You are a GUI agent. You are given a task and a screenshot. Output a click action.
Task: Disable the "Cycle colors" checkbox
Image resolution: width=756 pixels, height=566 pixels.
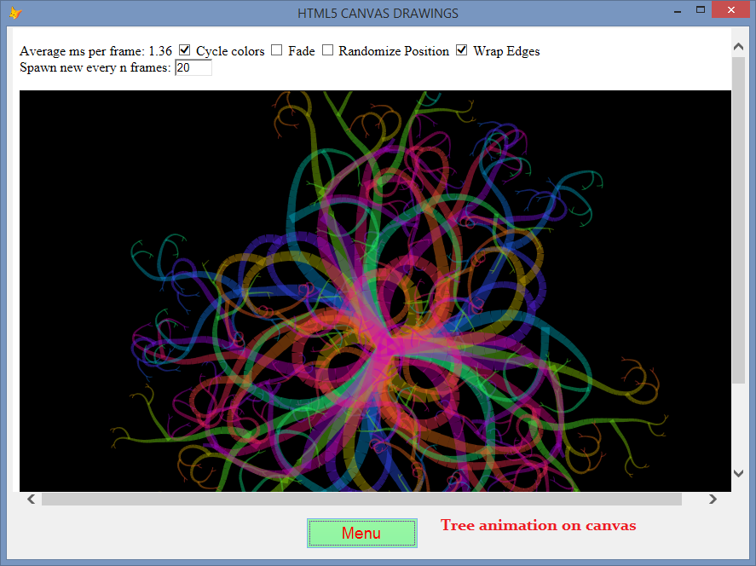pos(184,50)
